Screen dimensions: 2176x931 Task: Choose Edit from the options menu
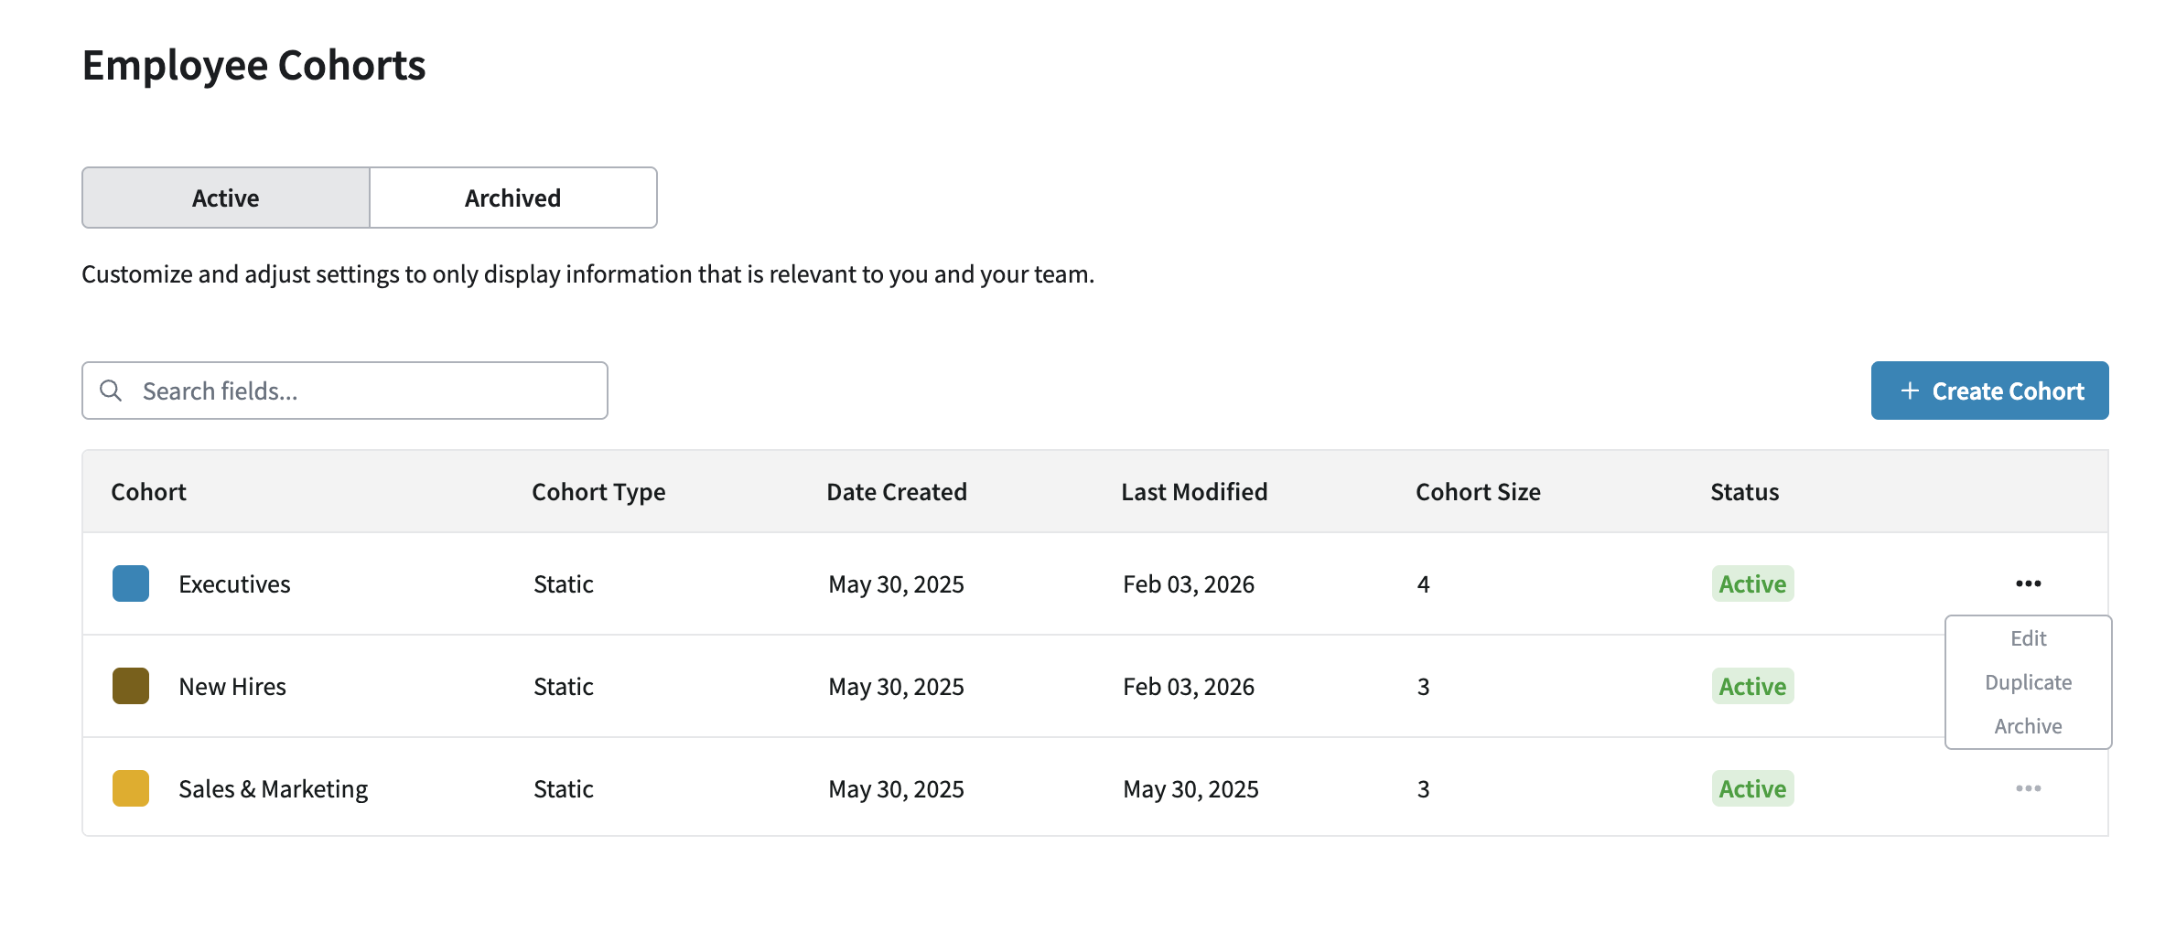pos(2028,638)
